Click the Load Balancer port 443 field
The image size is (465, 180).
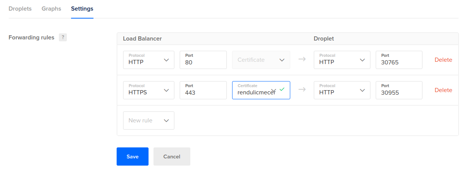click(203, 90)
